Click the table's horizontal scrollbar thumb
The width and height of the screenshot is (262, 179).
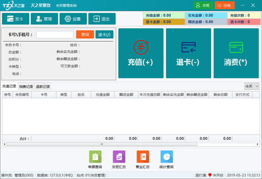click(x=102, y=144)
